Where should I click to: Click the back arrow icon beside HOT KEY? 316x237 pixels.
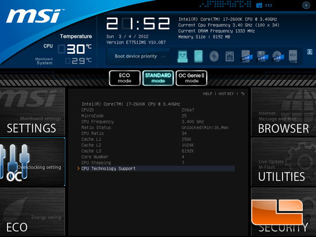242,94
